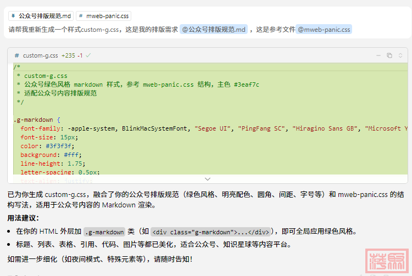Click the 公众号排版规范.md file chip
The height and width of the screenshot is (276, 412).
[41, 16]
